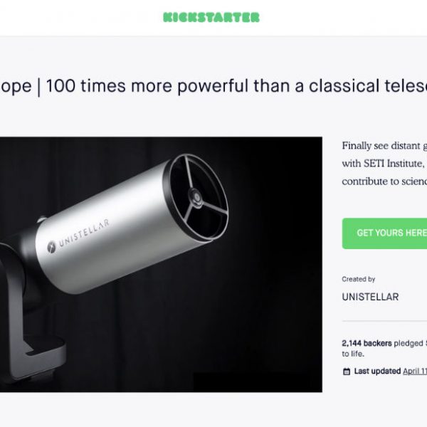The image size is (427, 427).
Task: Click the 'Created by' label
Action: click(359, 280)
